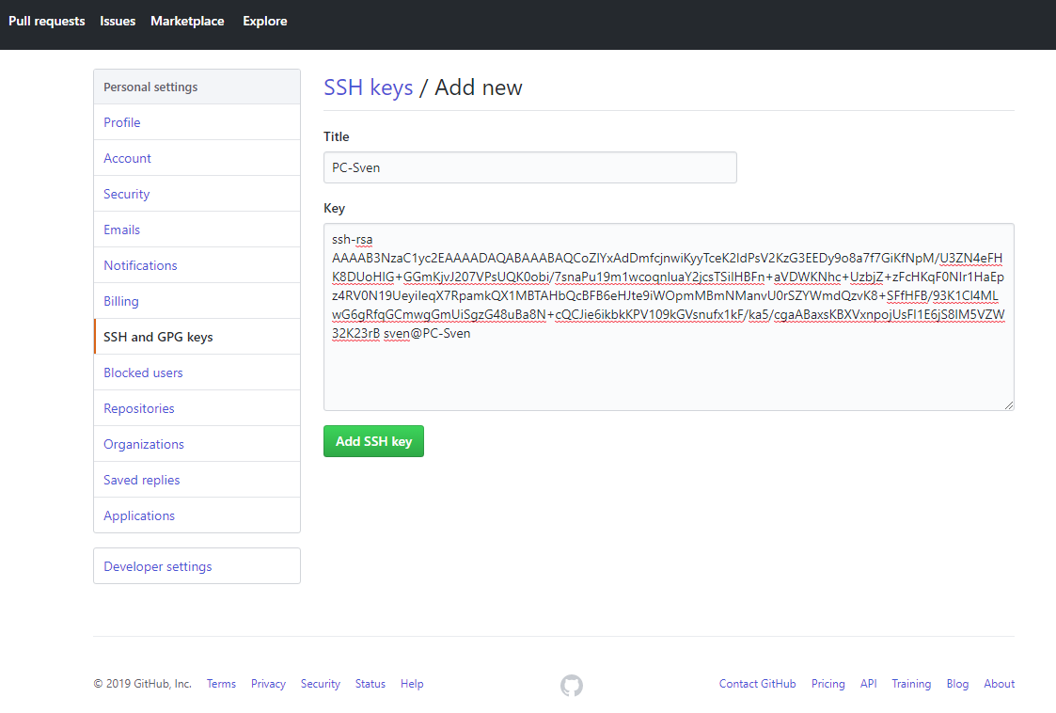This screenshot has width=1056, height=713.
Task: Open Terms link in footer
Action: click(x=221, y=683)
